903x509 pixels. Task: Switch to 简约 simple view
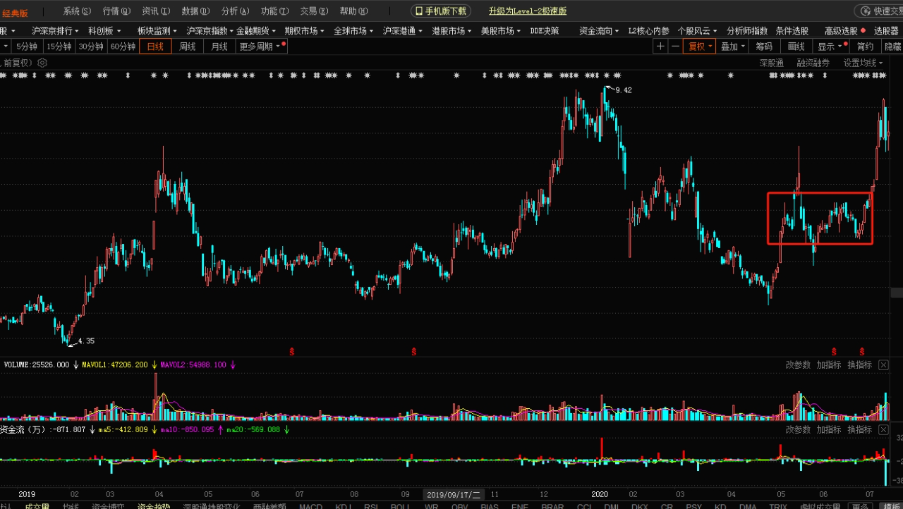(865, 47)
